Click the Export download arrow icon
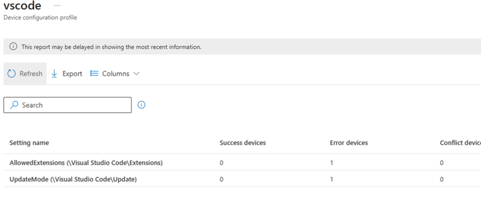 coord(54,74)
